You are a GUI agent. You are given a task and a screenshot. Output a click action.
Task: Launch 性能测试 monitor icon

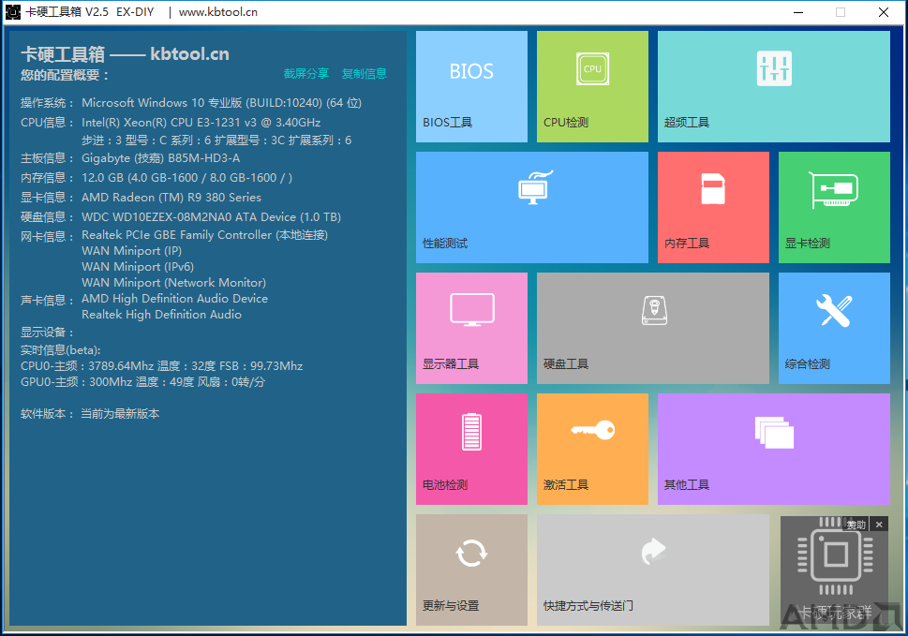pos(536,187)
